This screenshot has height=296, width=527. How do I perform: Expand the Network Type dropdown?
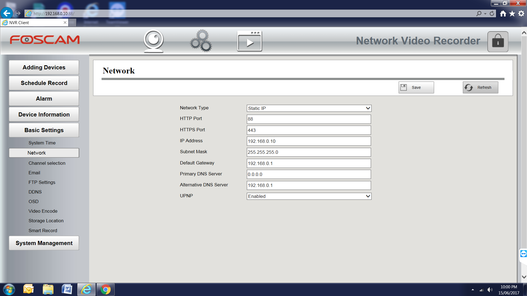[x=309, y=108]
